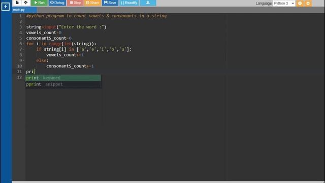Click the "if string[i] in ['a','e','i','o','u']:" line
Screen dimensions: 325x183
tap(84, 49)
